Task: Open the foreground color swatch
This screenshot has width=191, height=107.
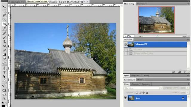Action: 3,106
